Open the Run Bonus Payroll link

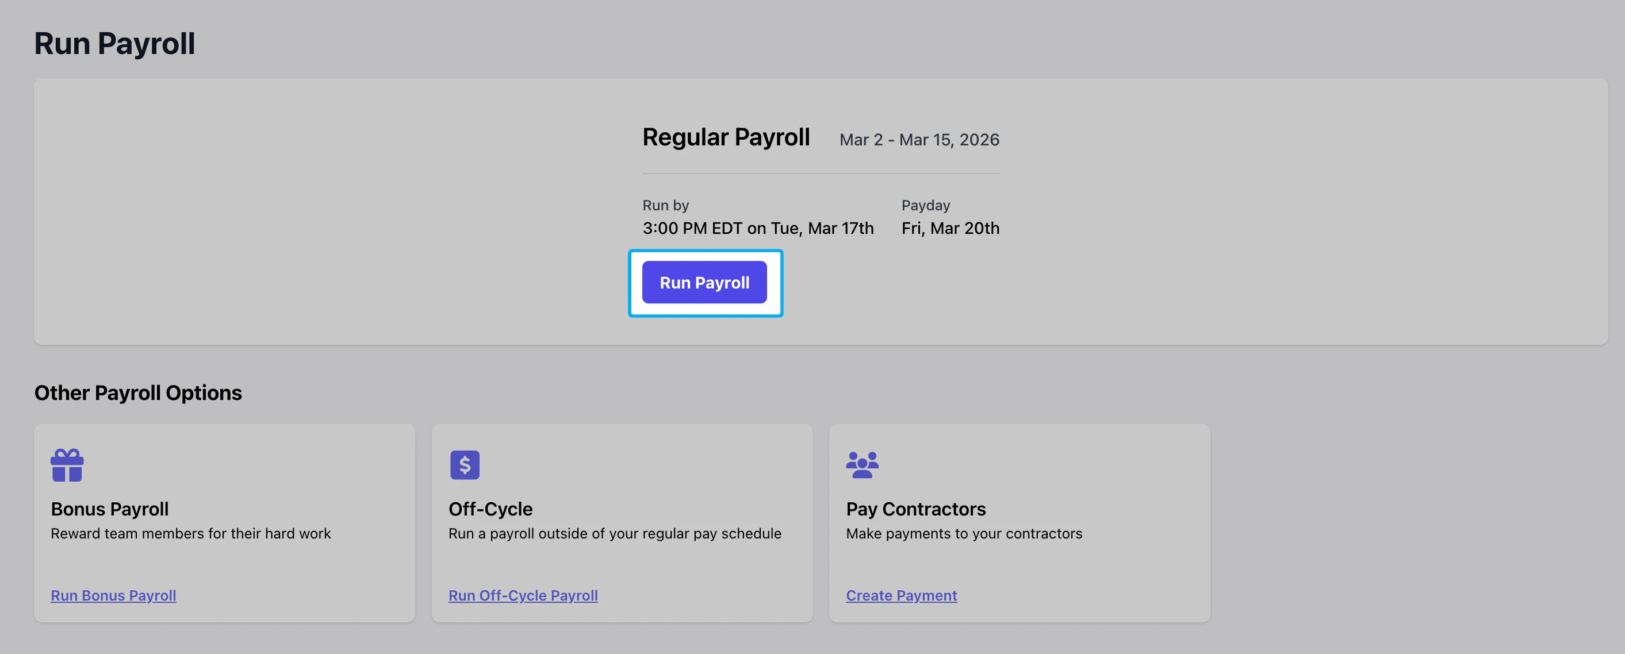(x=113, y=595)
